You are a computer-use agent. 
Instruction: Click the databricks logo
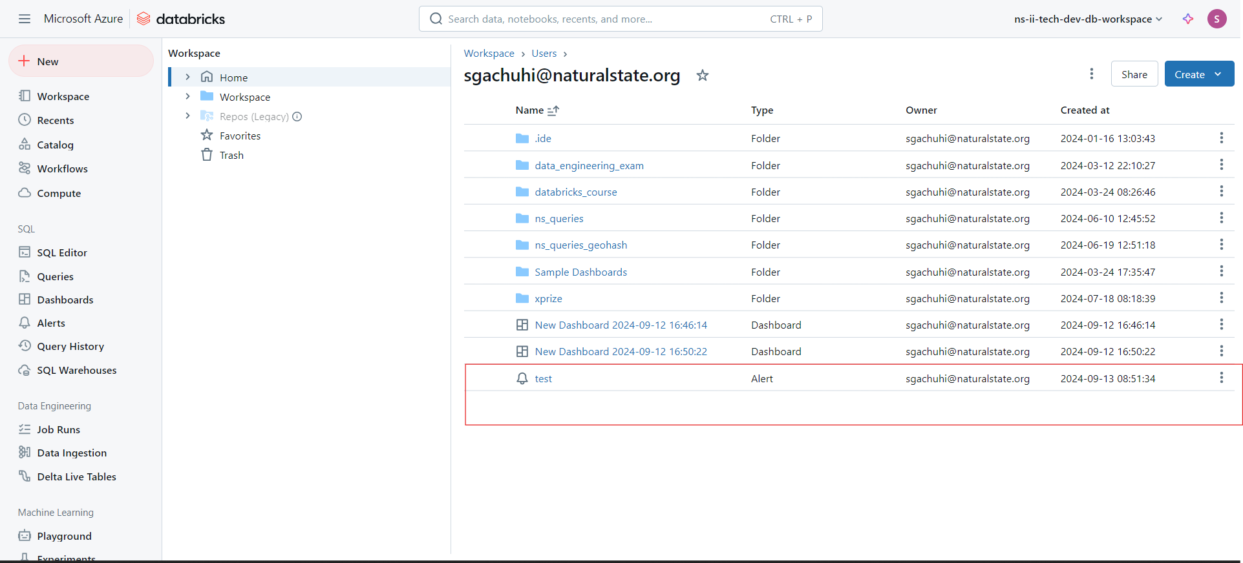click(181, 19)
